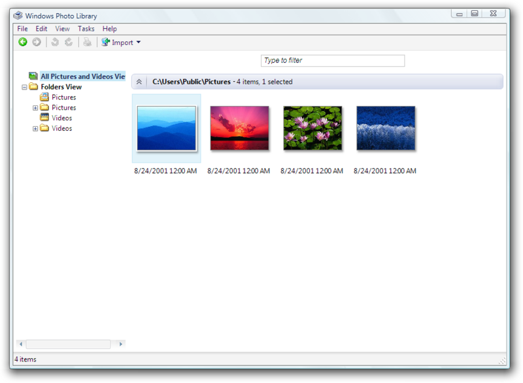The height and width of the screenshot is (383, 523).
Task: Click the green Back arrow button
Action: click(x=23, y=42)
